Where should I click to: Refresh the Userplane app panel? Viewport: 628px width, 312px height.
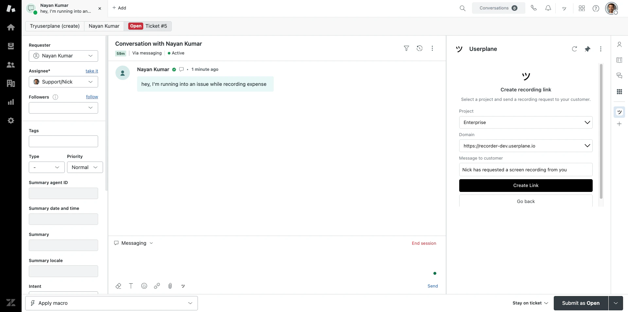pyautogui.click(x=574, y=49)
